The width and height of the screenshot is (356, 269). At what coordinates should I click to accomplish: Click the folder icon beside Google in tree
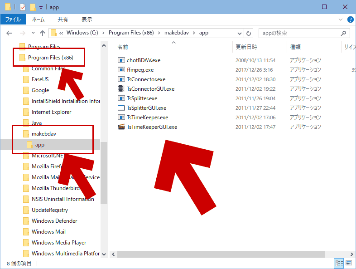tap(26, 90)
